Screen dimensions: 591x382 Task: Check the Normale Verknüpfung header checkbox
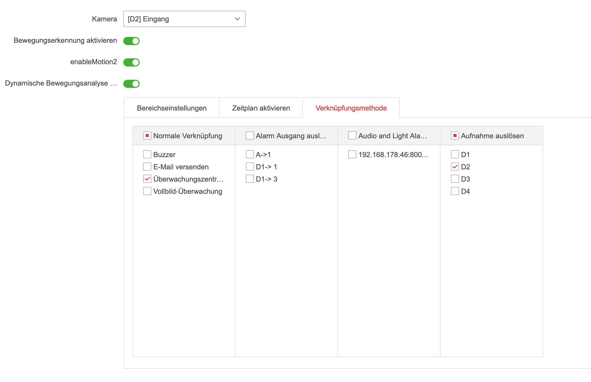[147, 135]
